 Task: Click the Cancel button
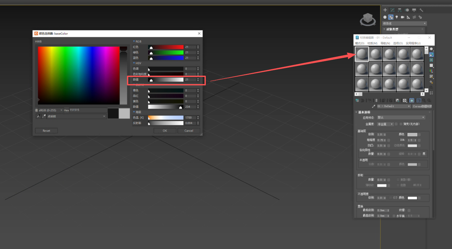pyautogui.click(x=189, y=131)
